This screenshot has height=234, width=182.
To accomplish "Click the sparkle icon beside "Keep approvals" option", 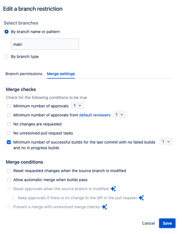I will pos(141,198).
